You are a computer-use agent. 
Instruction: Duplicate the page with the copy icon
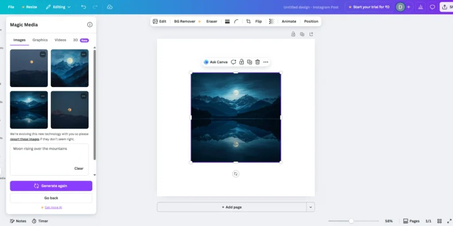[302, 34]
